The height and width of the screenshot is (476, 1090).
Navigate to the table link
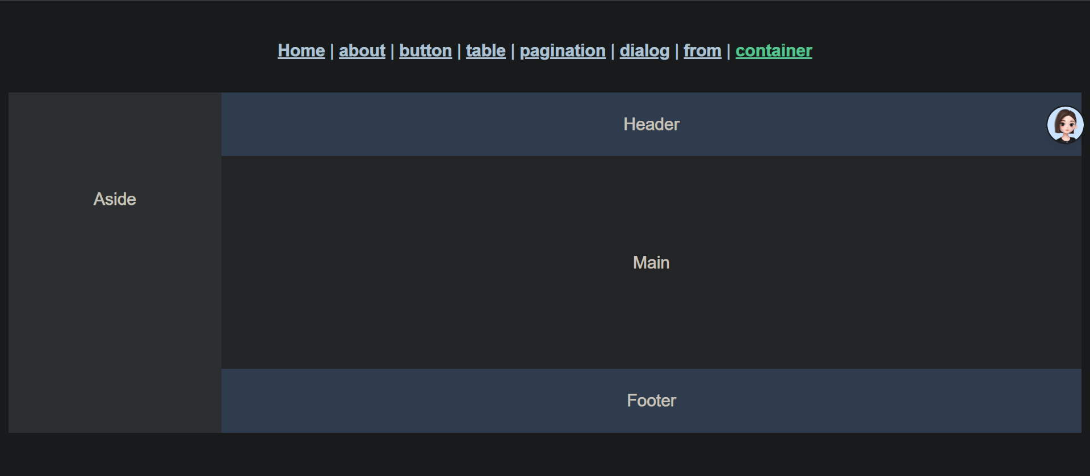click(485, 51)
